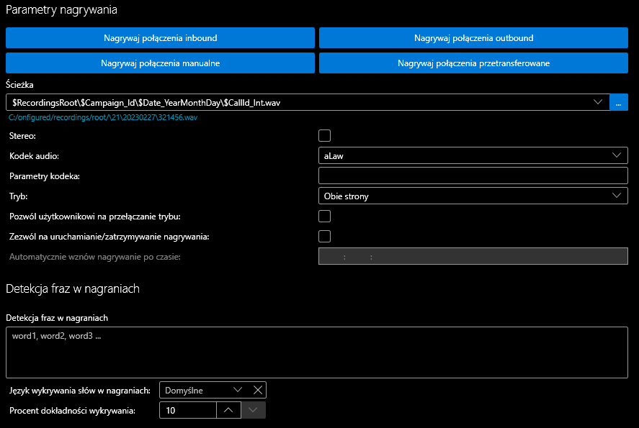The height and width of the screenshot is (428, 639).
Task: Open the 'Domyślne' language dropdown
Action: (238, 390)
